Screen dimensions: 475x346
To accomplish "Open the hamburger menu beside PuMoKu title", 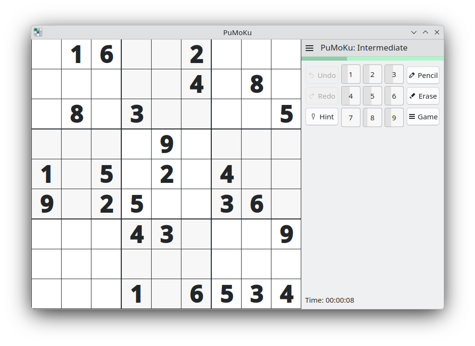I will tap(309, 48).
